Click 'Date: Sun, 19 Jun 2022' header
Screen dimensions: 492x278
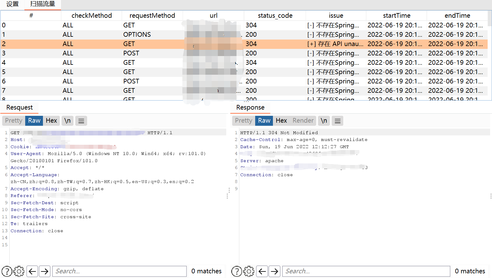coord(294,147)
